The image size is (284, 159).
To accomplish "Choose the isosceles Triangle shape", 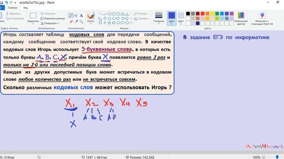I will tap(127, 14).
